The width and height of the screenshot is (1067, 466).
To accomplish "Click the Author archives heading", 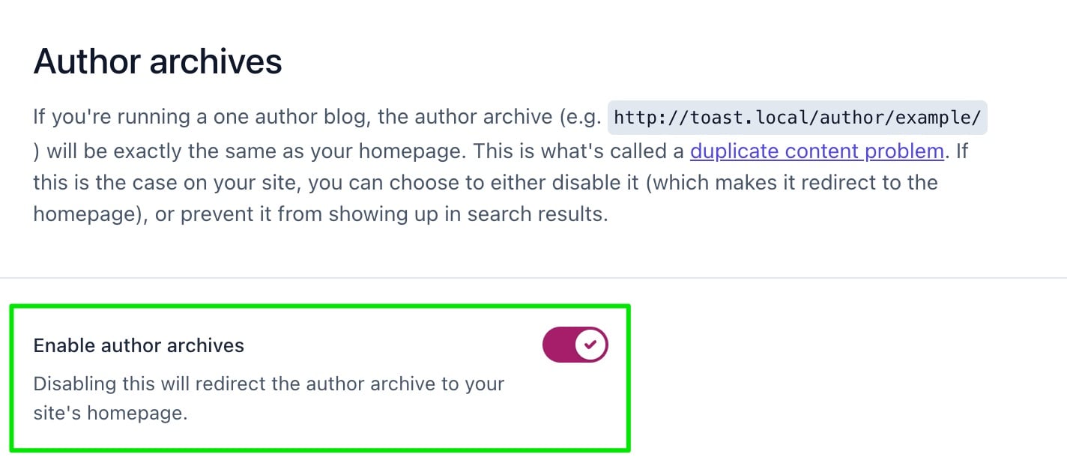I will (x=157, y=61).
